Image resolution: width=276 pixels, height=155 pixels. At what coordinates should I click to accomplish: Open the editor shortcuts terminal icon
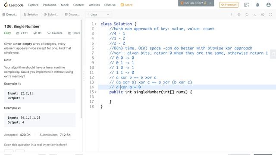click(255, 15)
